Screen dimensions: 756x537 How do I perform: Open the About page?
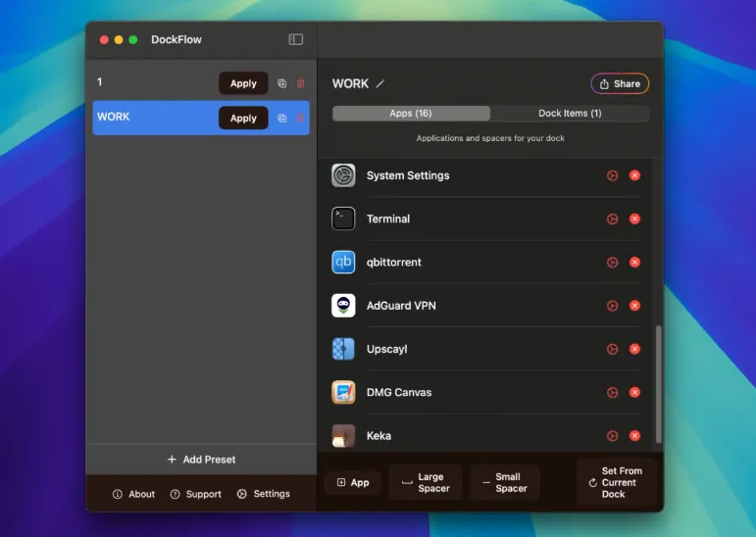(x=134, y=494)
